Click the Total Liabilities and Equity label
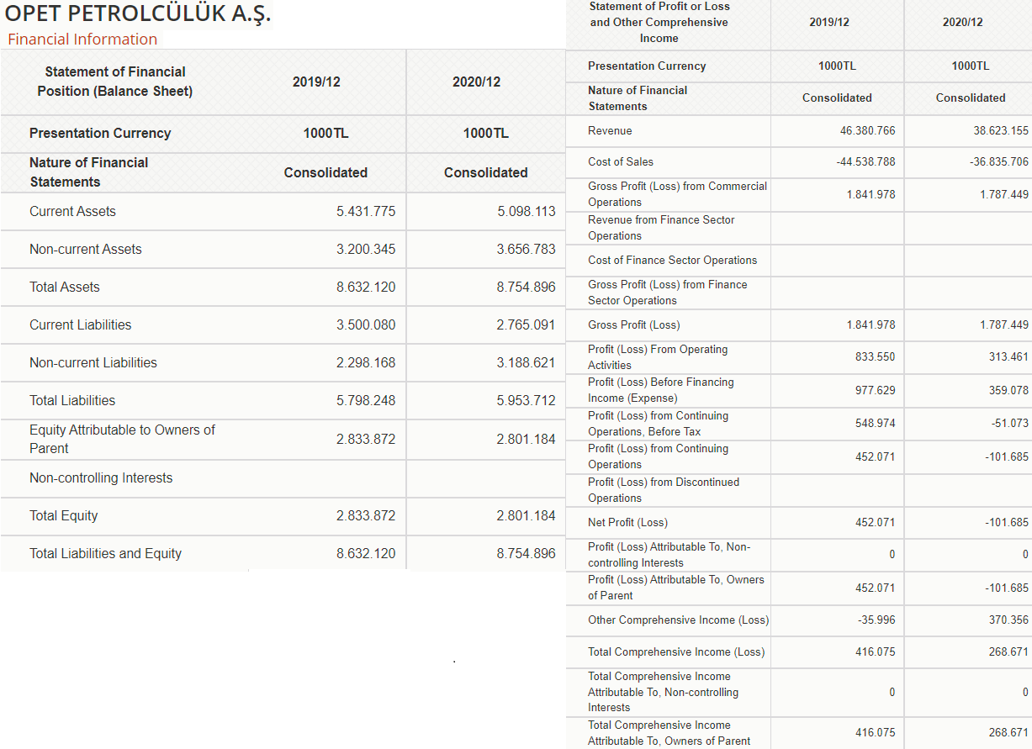This screenshot has width=1032, height=749. tap(106, 554)
